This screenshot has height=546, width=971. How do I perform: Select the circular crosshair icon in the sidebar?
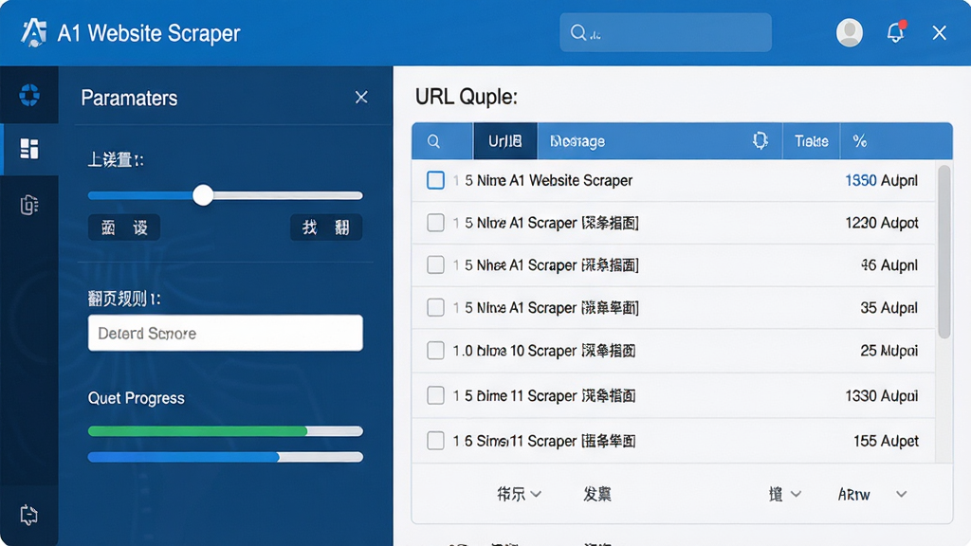[29, 95]
